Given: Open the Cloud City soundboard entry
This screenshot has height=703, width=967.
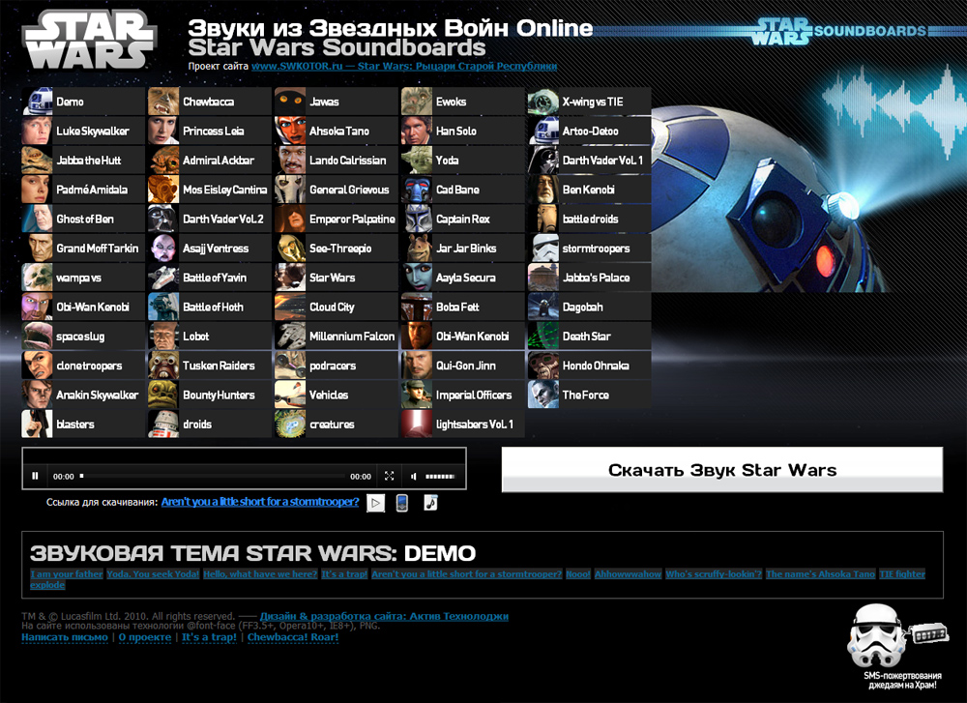Looking at the screenshot, I should pos(337,307).
